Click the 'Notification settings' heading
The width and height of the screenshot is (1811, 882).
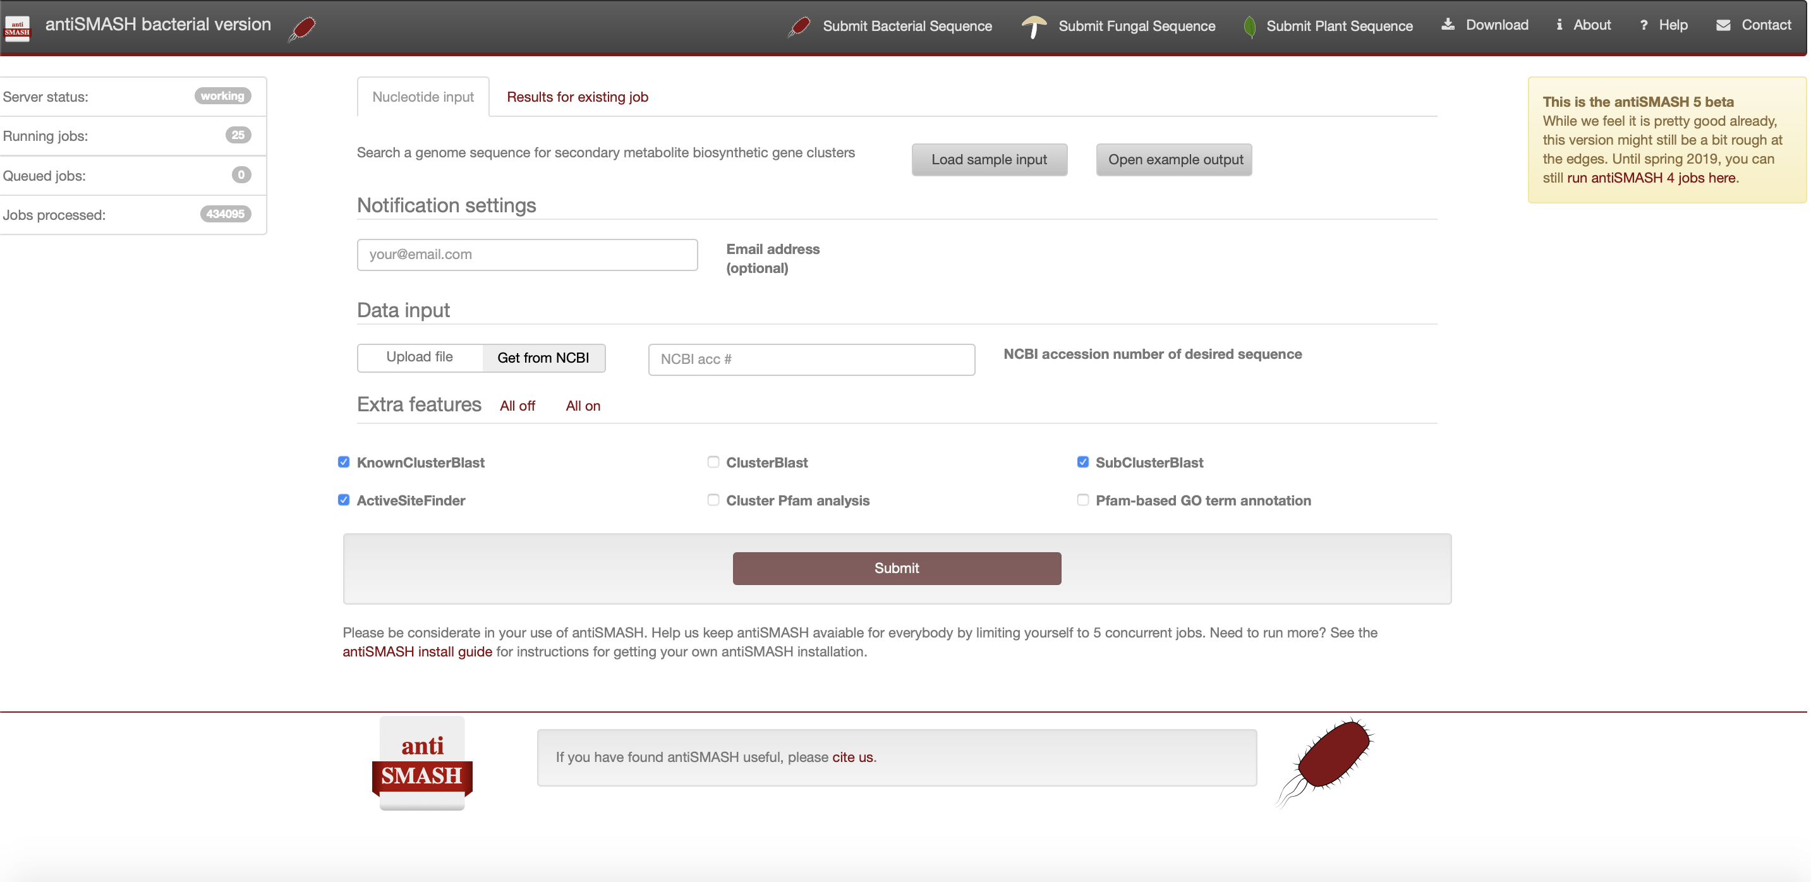pos(446,205)
